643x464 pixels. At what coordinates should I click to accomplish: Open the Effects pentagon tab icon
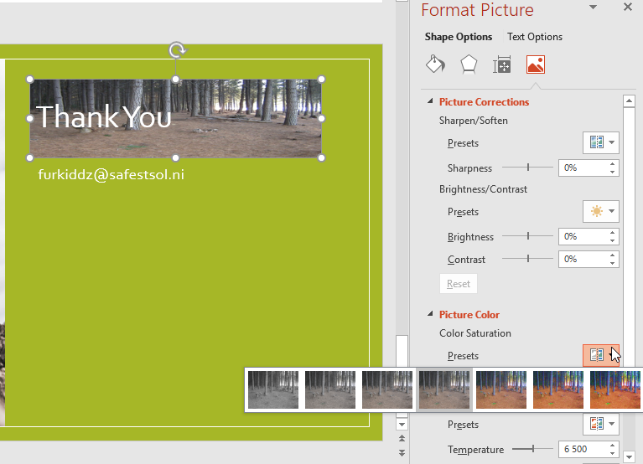point(469,64)
